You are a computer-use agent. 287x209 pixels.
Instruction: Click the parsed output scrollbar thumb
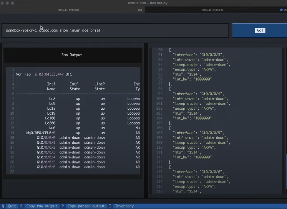point(286,172)
